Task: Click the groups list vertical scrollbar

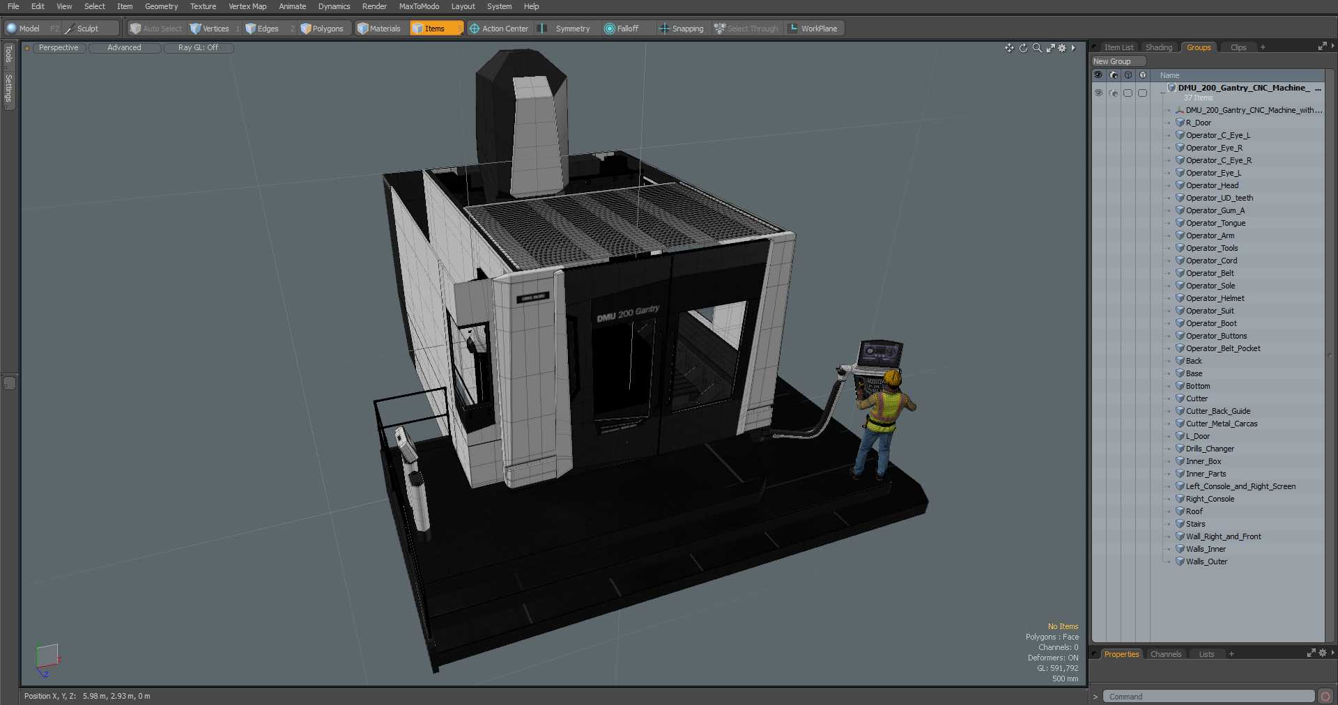Action: coord(1330,355)
